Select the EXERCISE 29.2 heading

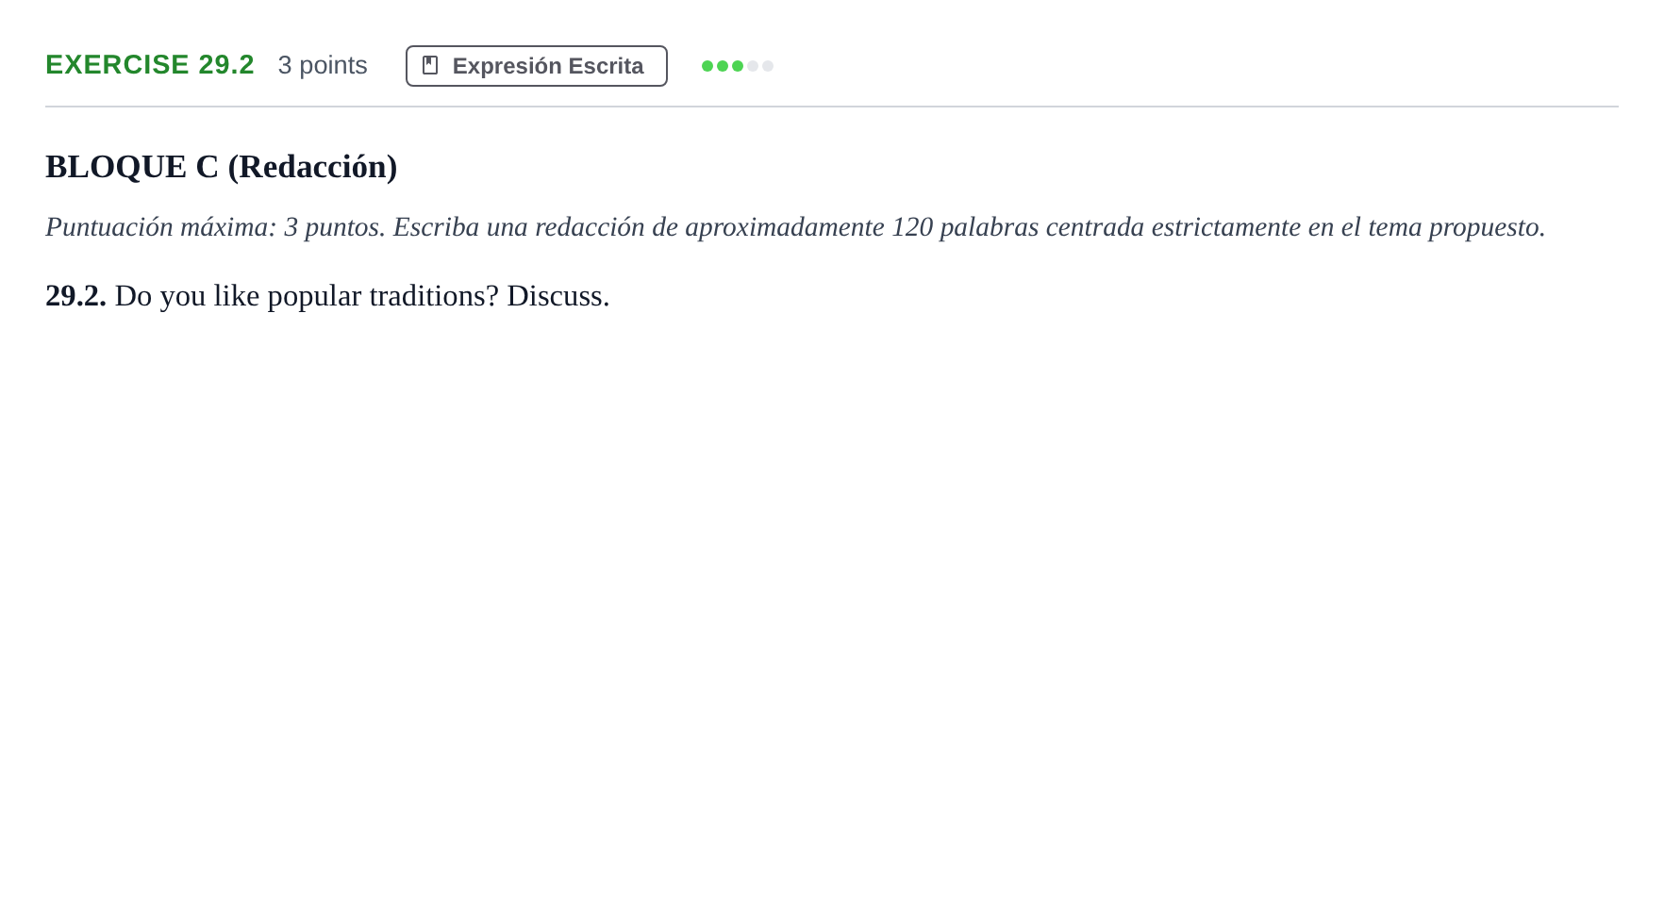150,65
